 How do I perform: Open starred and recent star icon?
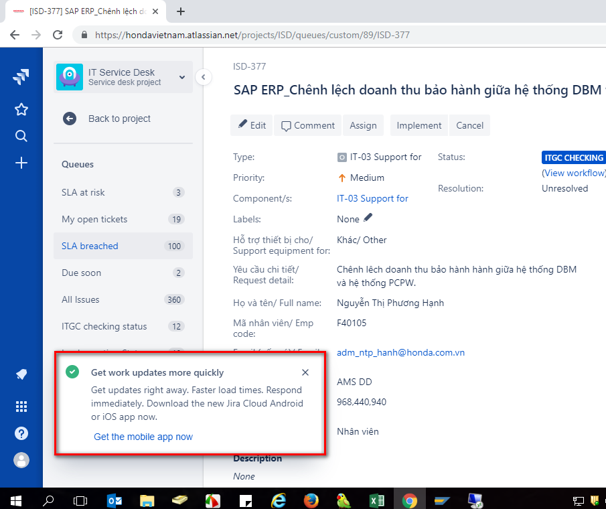(21, 109)
